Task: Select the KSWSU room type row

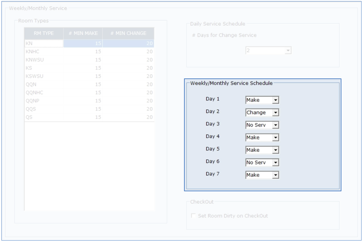Action: [44, 76]
